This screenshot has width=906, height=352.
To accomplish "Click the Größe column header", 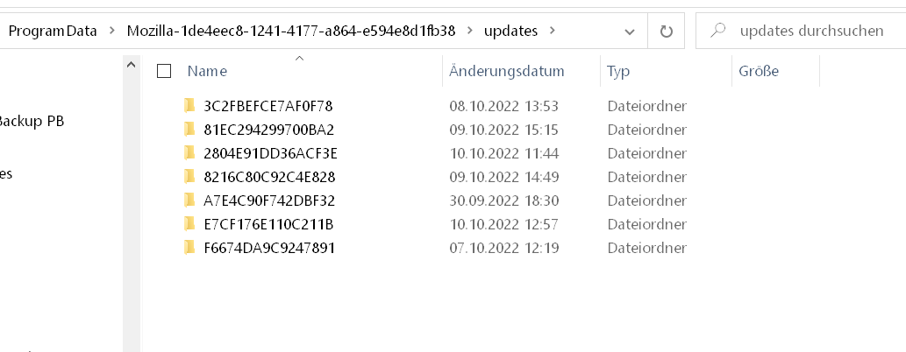I will click(x=759, y=71).
